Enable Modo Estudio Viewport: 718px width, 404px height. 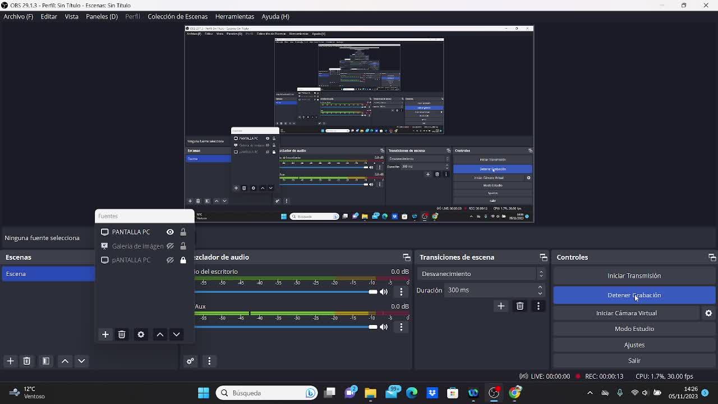coord(634,329)
